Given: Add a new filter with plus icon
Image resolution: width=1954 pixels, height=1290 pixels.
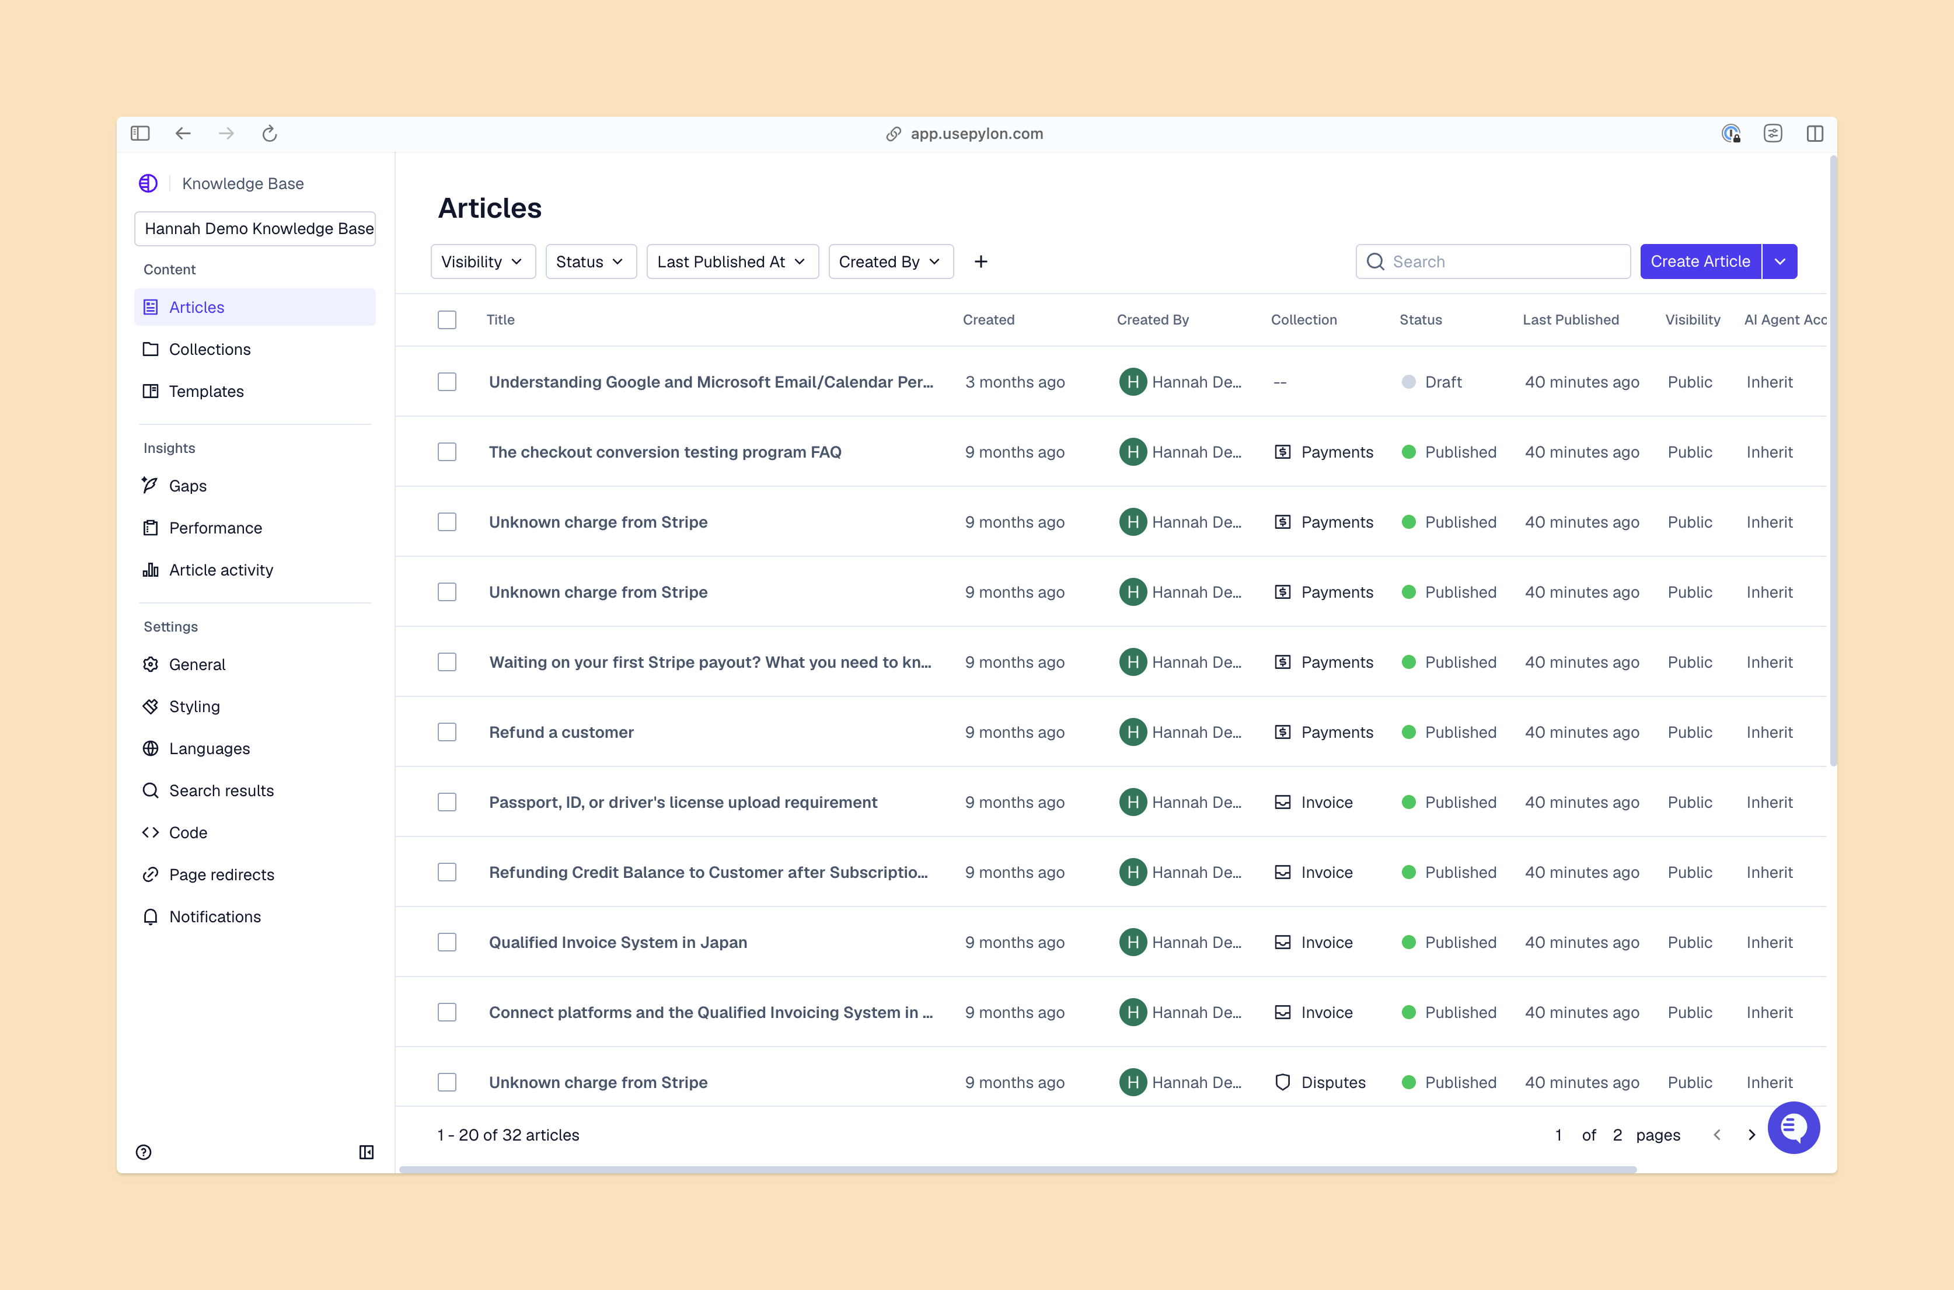Looking at the screenshot, I should point(981,262).
